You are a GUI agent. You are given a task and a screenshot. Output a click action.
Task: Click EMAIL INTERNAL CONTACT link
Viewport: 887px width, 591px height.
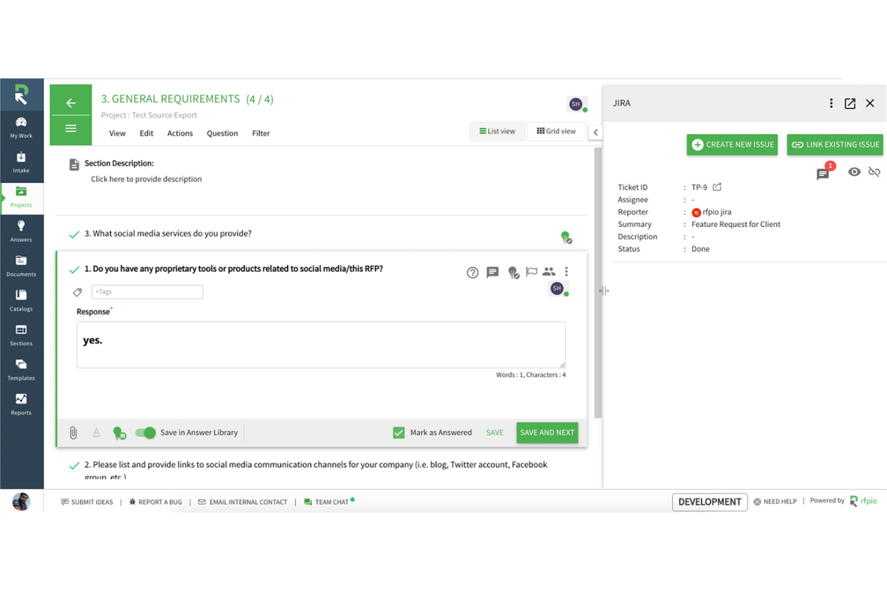pos(243,502)
